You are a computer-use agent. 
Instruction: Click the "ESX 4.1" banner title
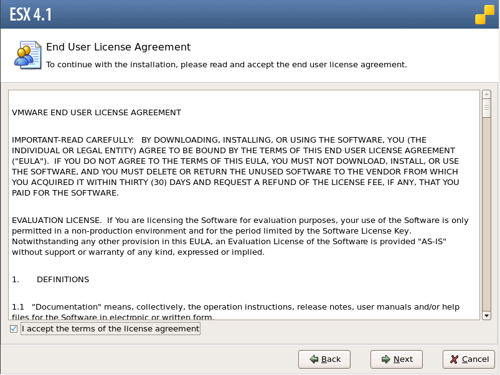coord(31,15)
